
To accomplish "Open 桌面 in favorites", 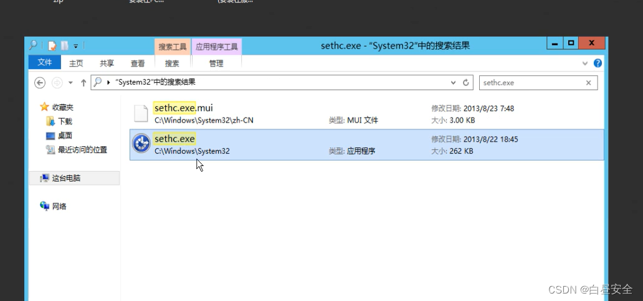I will pyautogui.click(x=65, y=136).
